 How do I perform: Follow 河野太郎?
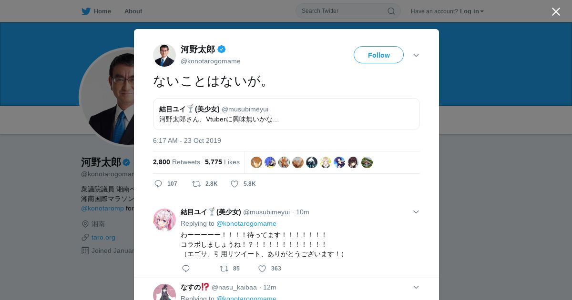378,55
